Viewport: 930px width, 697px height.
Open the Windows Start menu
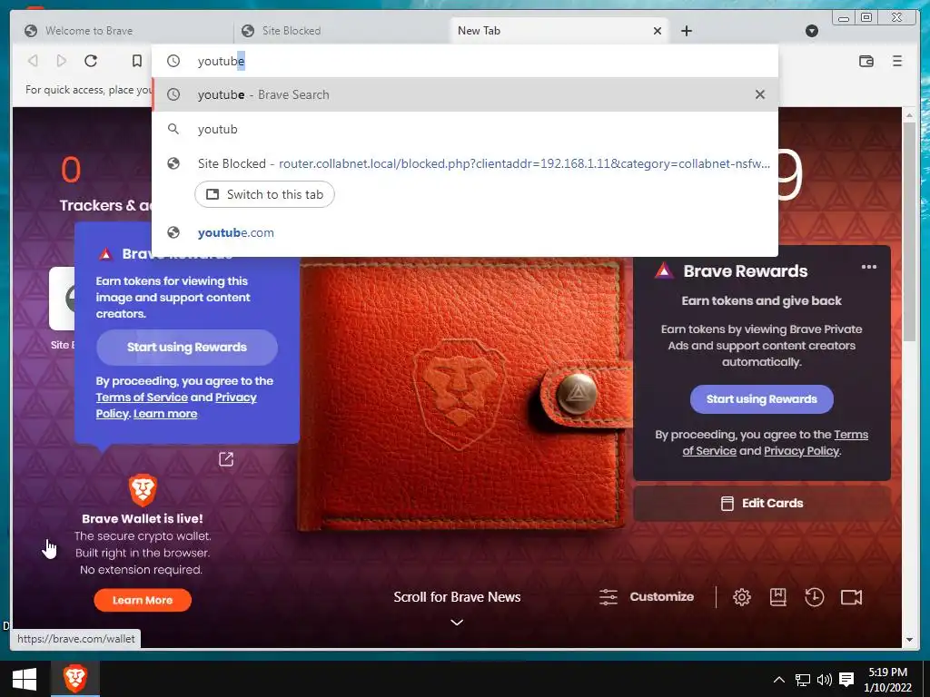pyautogui.click(x=25, y=679)
